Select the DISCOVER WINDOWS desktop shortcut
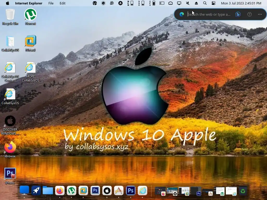 click(10, 125)
